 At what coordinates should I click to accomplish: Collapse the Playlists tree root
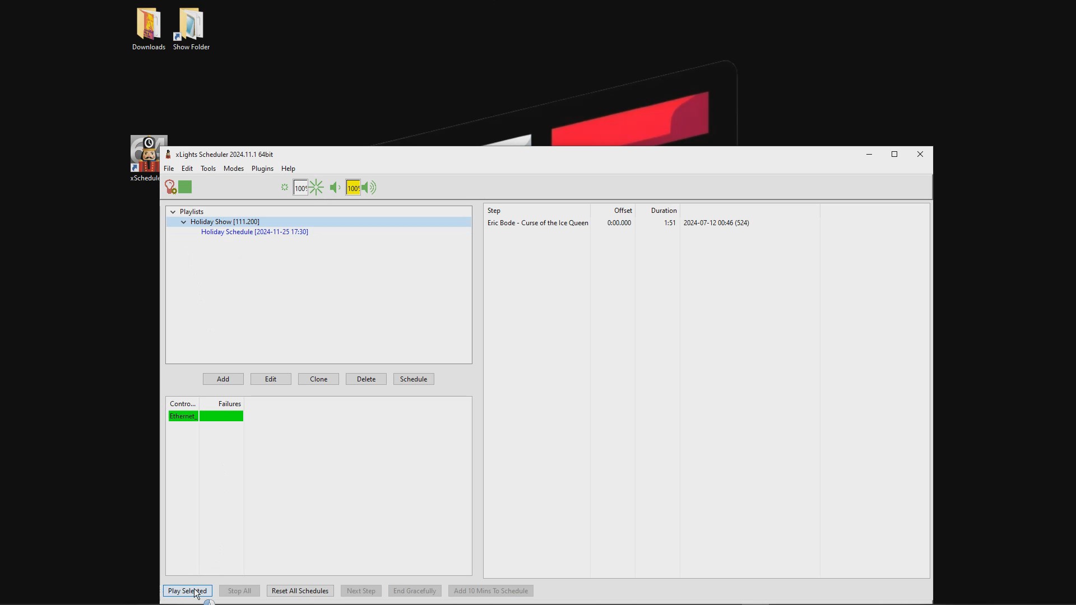pyautogui.click(x=173, y=212)
